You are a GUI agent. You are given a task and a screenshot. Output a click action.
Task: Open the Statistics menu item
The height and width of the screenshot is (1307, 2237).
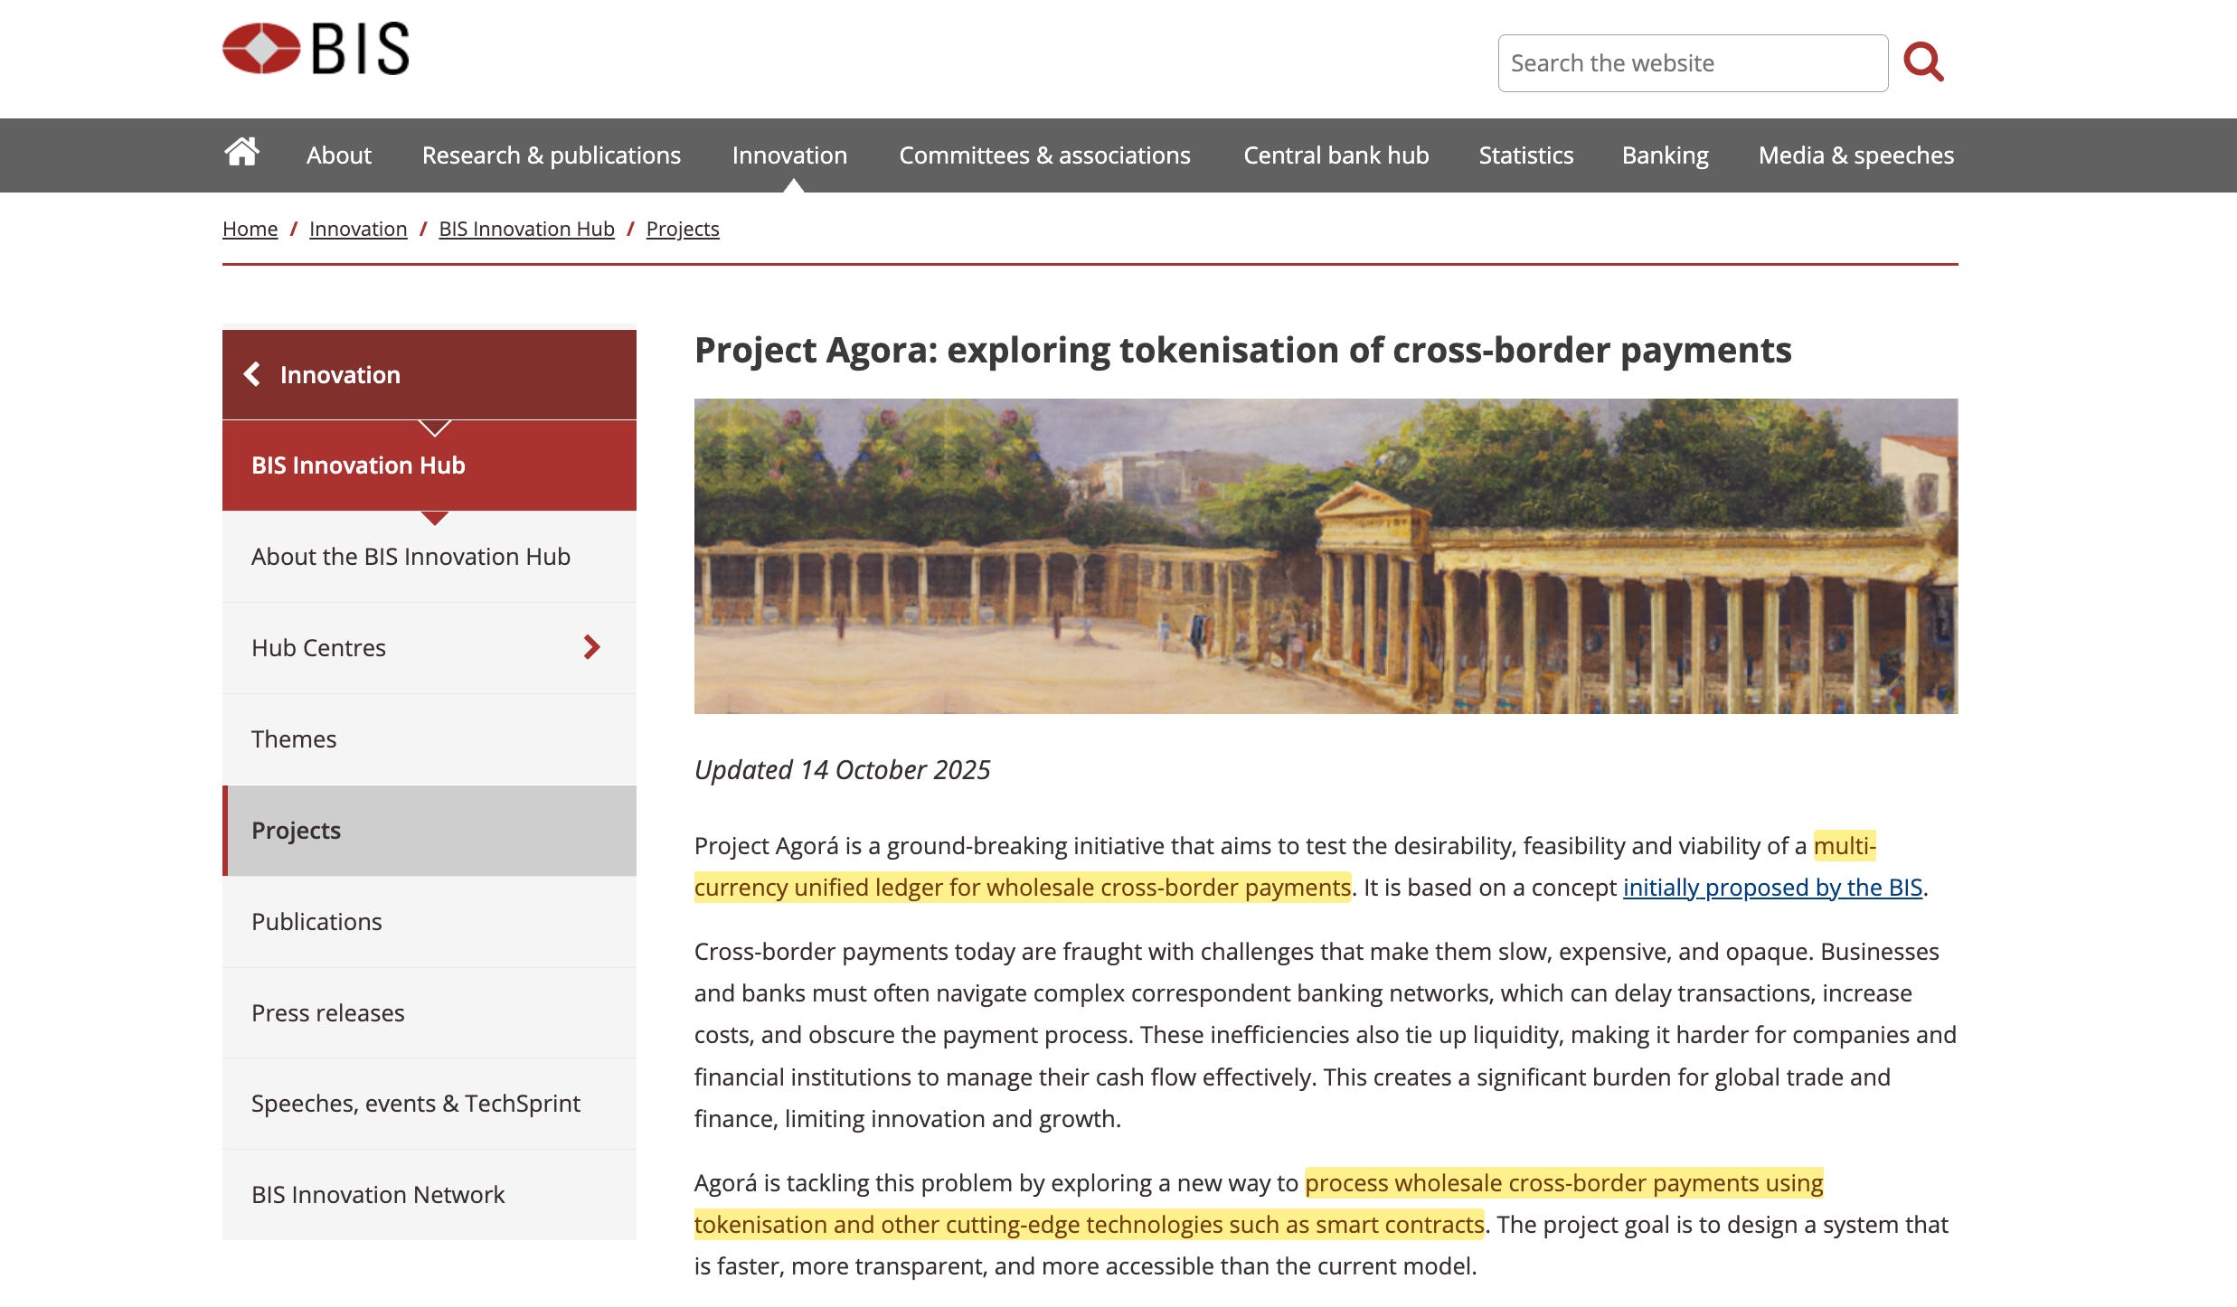tap(1525, 155)
